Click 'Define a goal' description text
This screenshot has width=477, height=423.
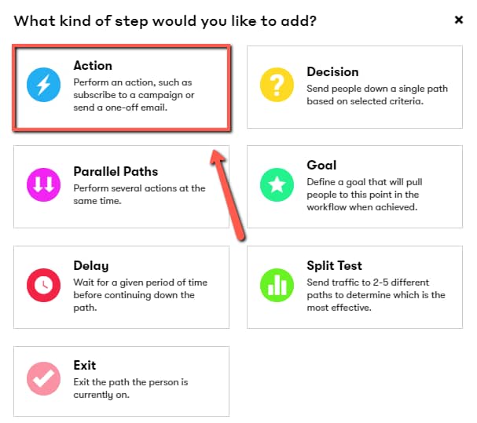[x=365, y=195]
